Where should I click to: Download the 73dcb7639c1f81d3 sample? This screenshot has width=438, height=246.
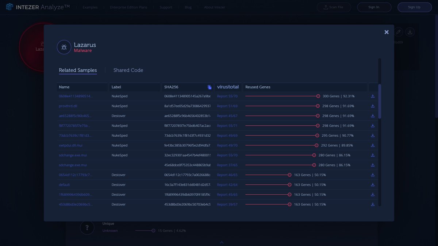coord(373,136)
